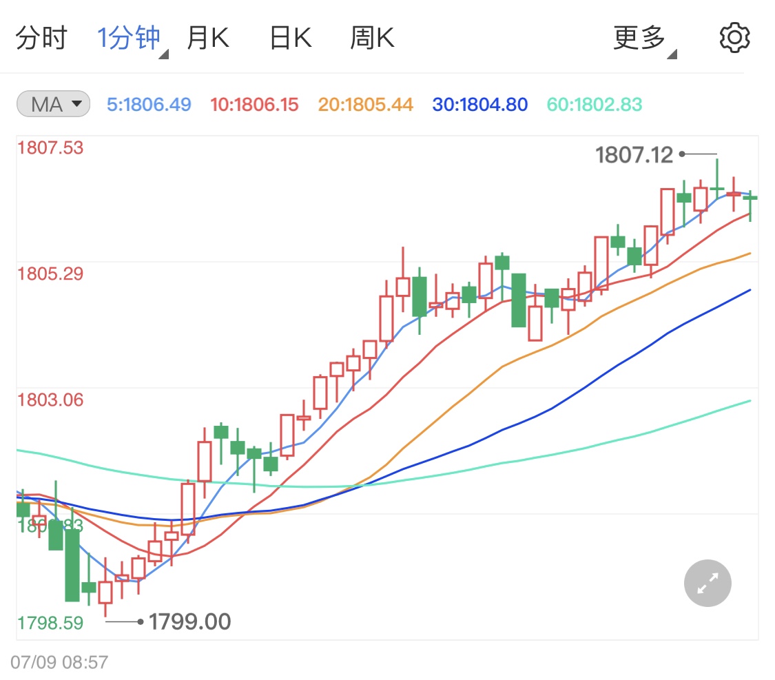Click the axis label 1805.29
This screenshot has width=775, height=680.
point(50,274)
